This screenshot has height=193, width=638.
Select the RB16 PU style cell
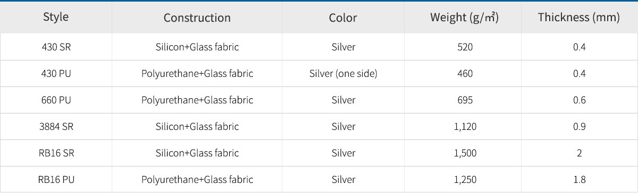point(56,180)
